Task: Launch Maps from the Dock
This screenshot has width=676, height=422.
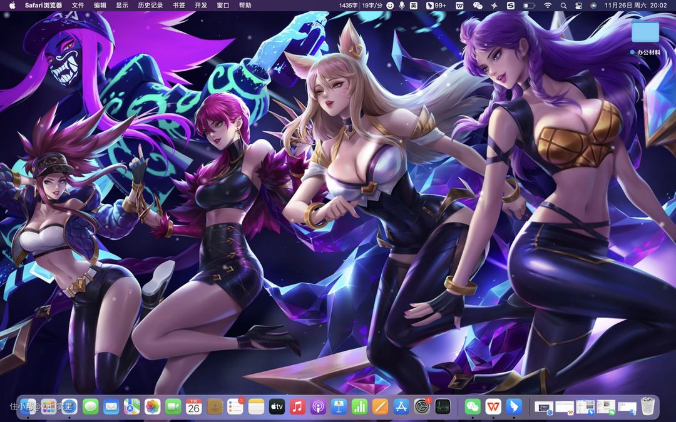Action: point(132,406)
